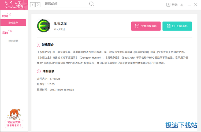Image resolution: width=201 pixels, height=132 pixels.
Task: Go forward with the right arrow button
Action: click(38, 5)
